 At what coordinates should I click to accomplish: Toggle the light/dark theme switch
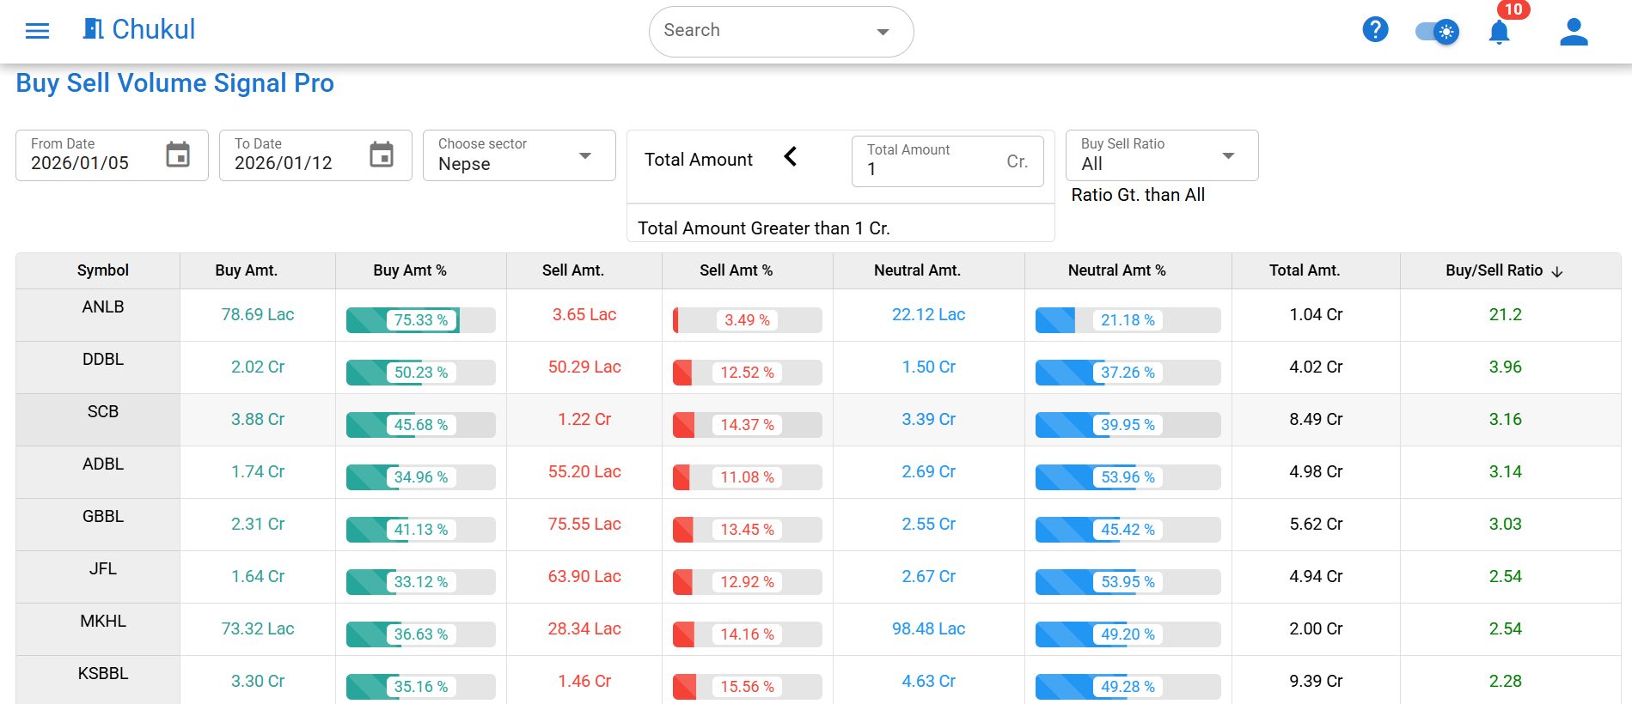click(1437, 32)
